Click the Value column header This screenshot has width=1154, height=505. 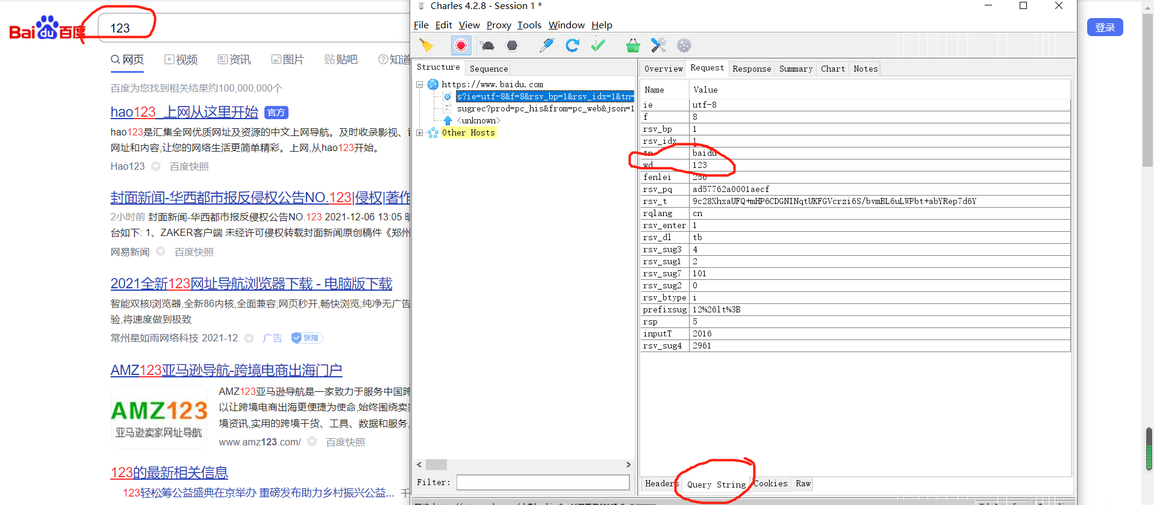[x=879, y=90]
